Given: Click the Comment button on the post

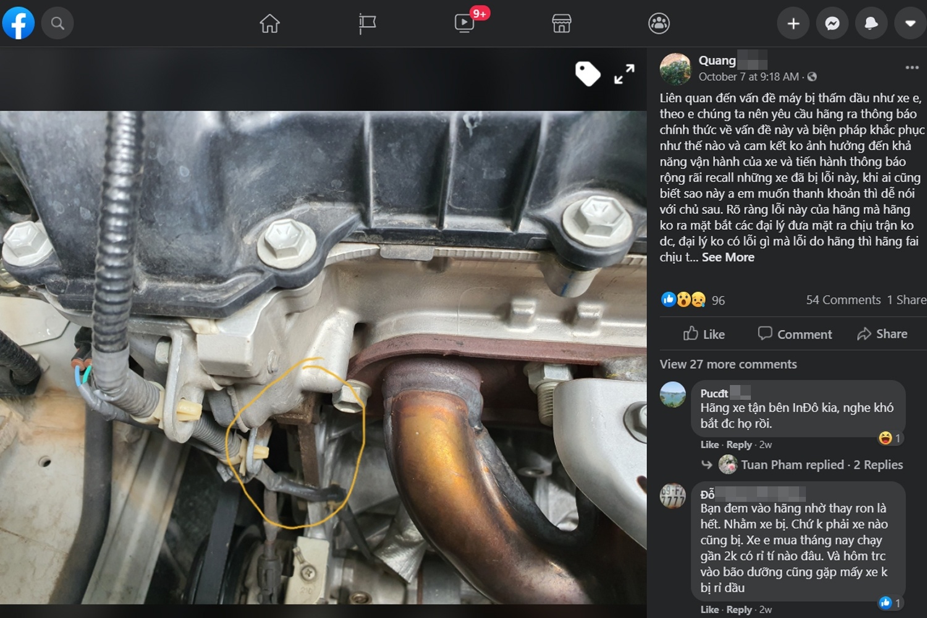Looking at the screenshot, I should point(795,334).
